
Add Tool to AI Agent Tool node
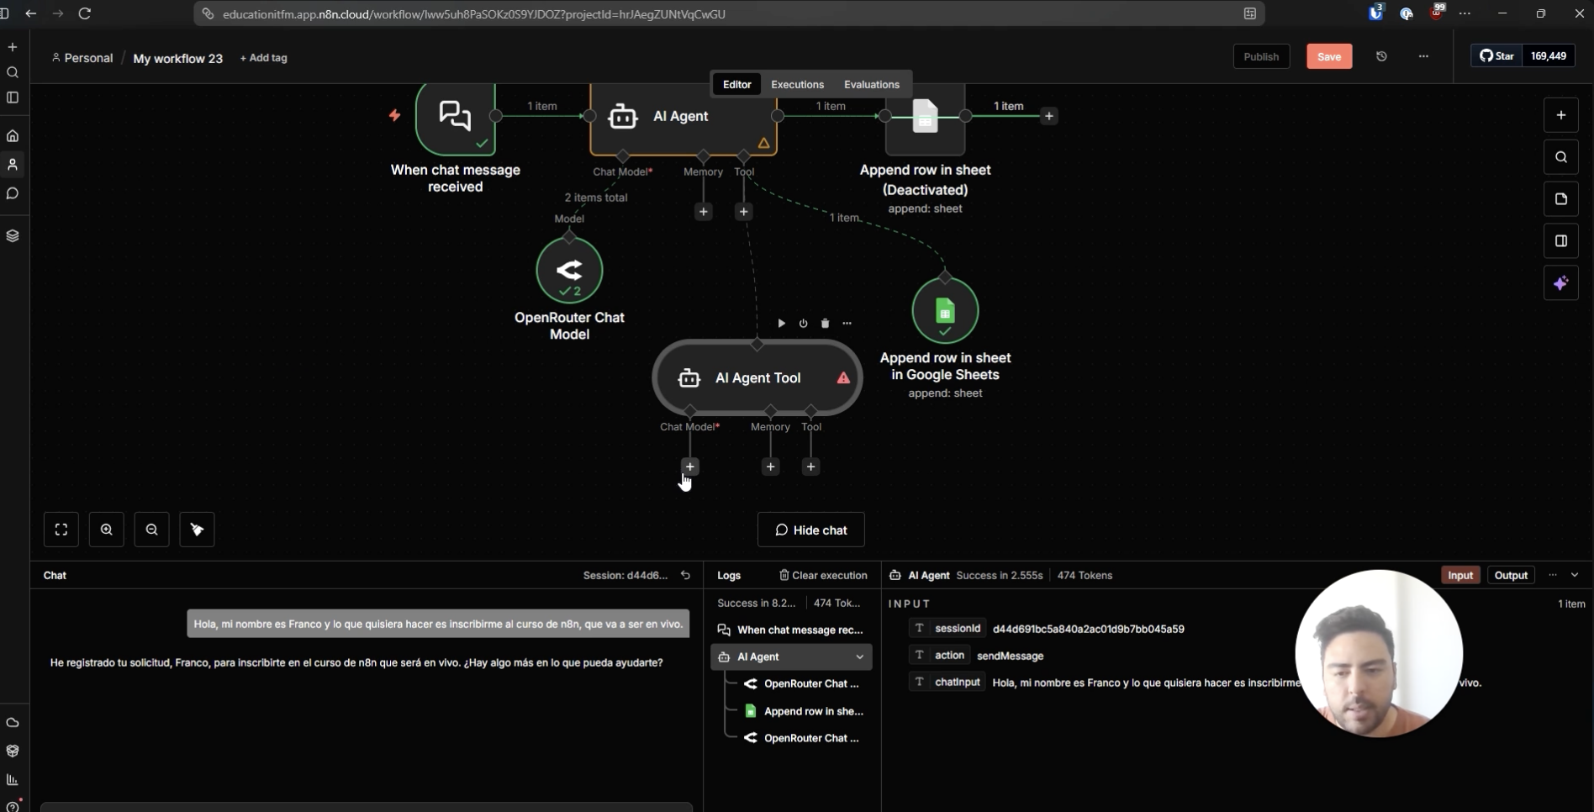tap(811, 467)
